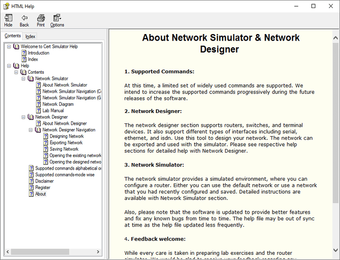
Task: Open the Saving Network topic
Action: pos(64,149)
